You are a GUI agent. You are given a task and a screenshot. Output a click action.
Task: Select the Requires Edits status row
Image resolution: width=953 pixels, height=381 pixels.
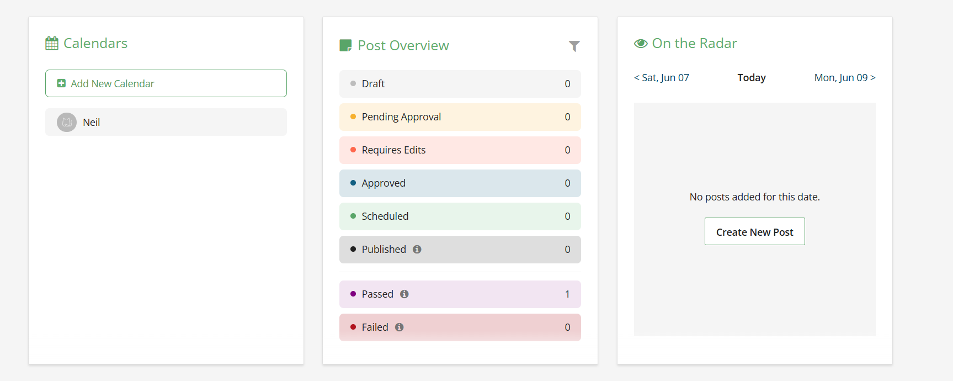460,150
